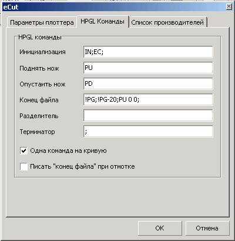Click the Опустить нож field with PD

click(x=148, y=83)
